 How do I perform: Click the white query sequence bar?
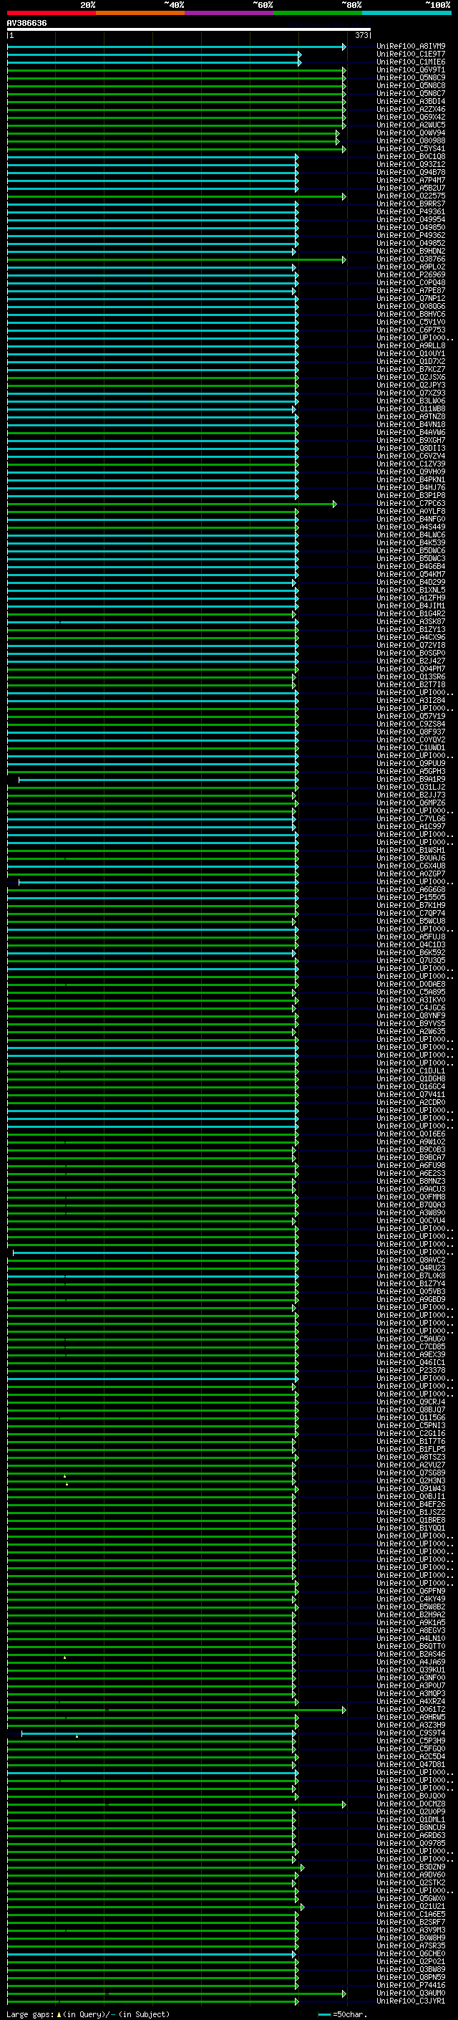[x=189, y=30]
